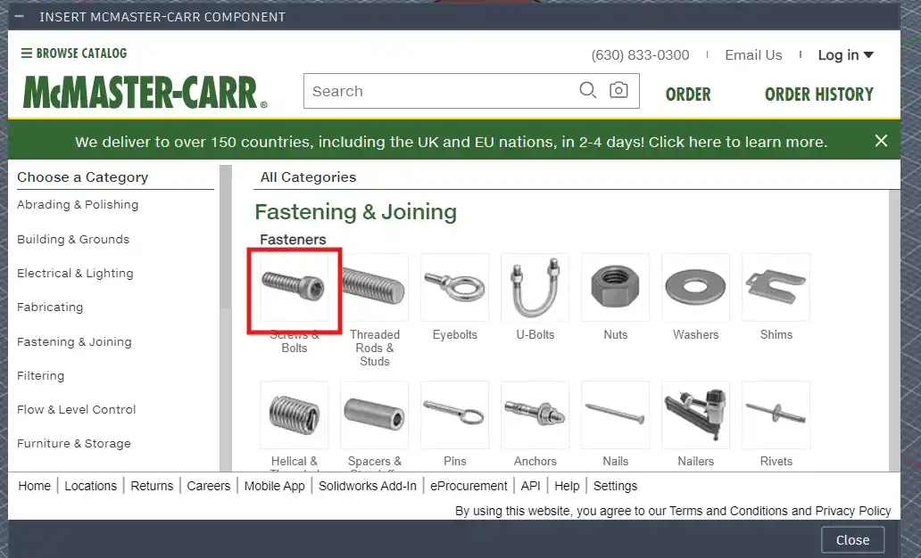Choose the Shims category image

(776, 288)
